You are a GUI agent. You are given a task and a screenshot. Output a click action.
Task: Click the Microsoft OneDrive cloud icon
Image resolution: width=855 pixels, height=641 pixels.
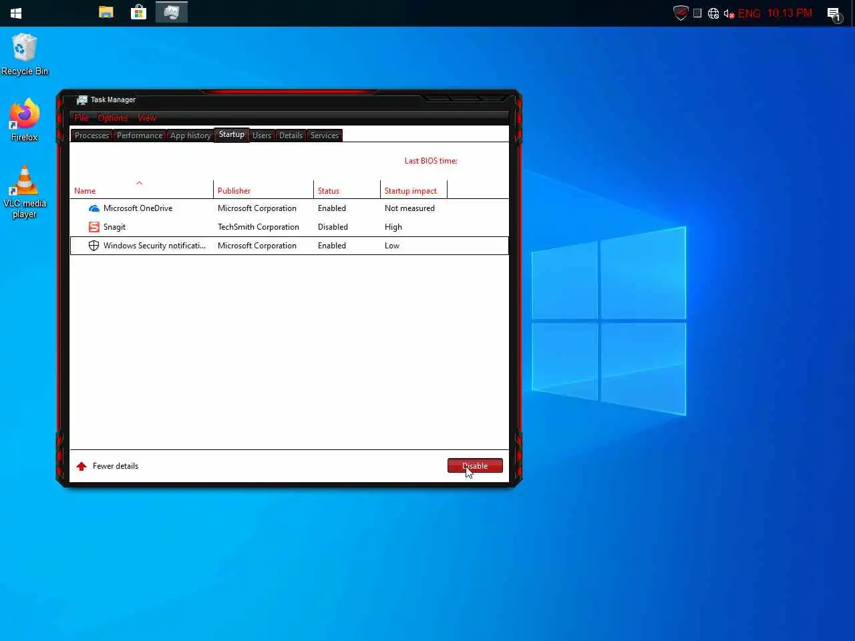click(94, 208)
